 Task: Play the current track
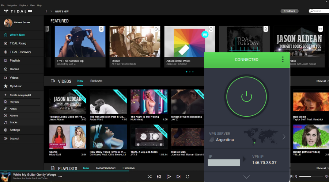click(169, 177)
